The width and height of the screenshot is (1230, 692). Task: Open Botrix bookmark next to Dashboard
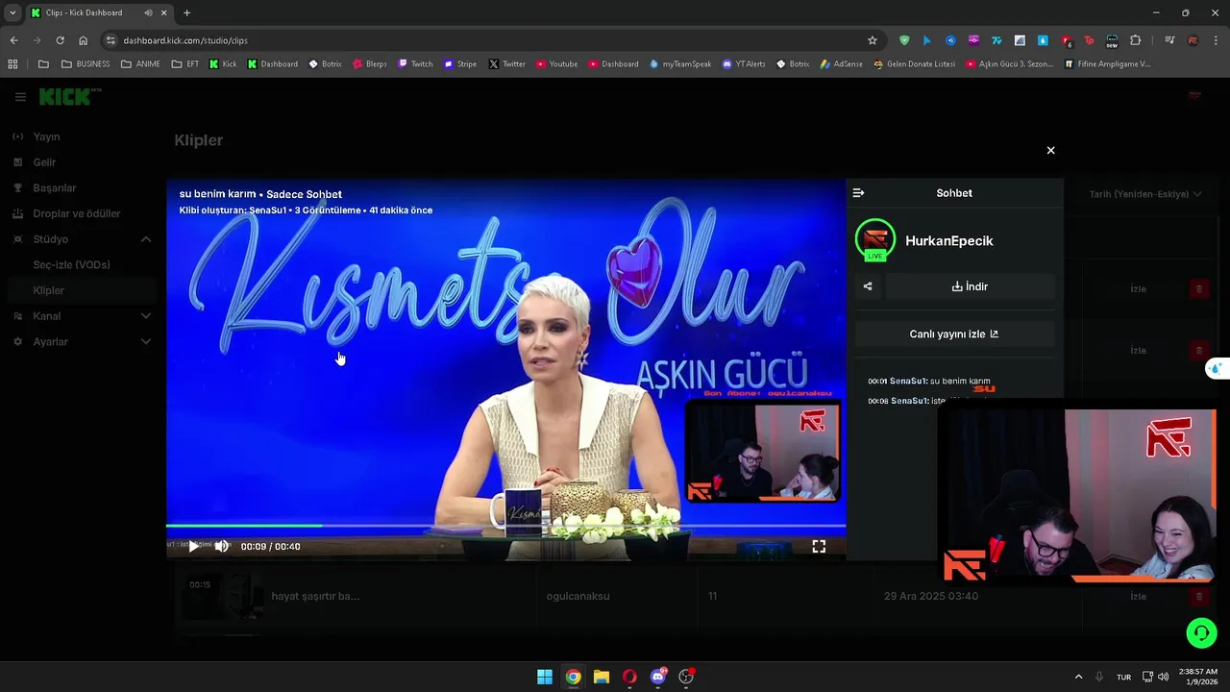pos(325,64)
